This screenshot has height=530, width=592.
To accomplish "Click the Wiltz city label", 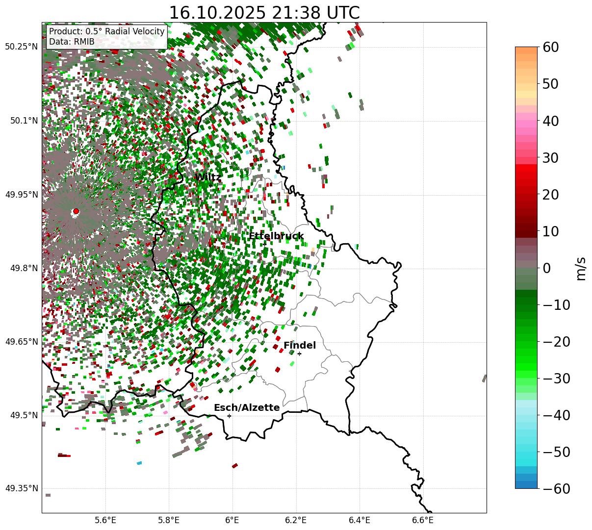I will pyautogui.click(x=208, y=177).
